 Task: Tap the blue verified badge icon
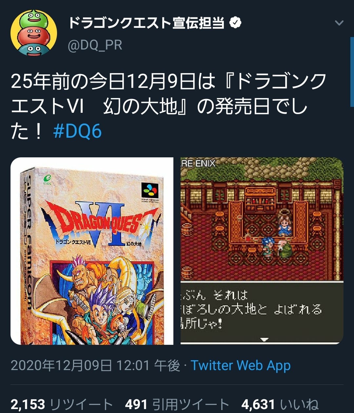(x=235, y=23)
